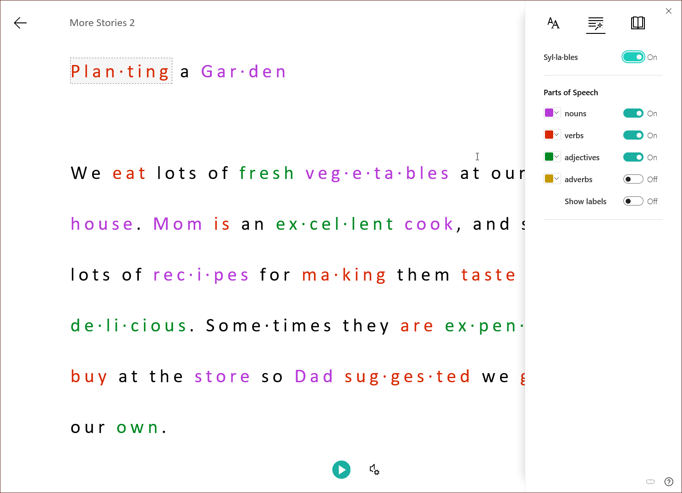Click the adverbs yellow color swatch
Image resolution: width=682 pixels, height=493 pixels.
click(x=549, y=179)
